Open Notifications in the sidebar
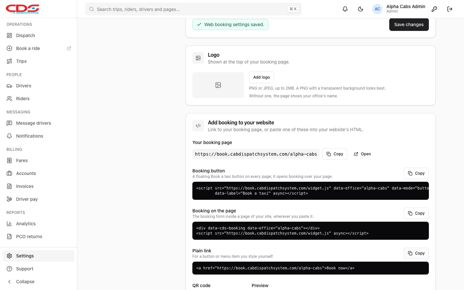This screenshot has width=464, height=290. click(38, 136)
